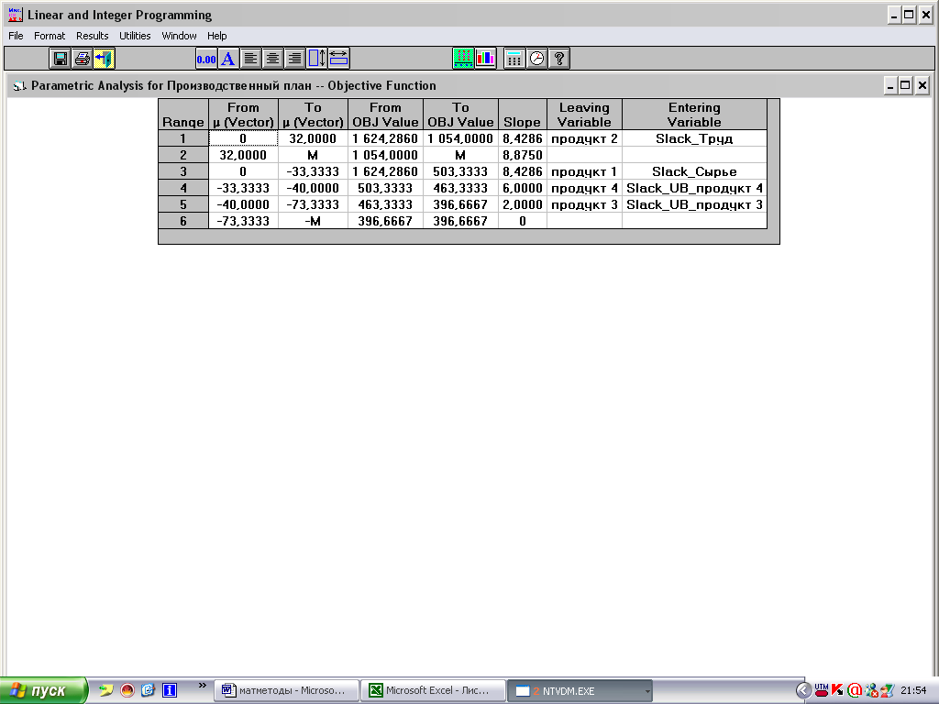Open the 0.00 number format tool
Image resolution: width=939 pixels, height=704 pixels.
[206, 59]
